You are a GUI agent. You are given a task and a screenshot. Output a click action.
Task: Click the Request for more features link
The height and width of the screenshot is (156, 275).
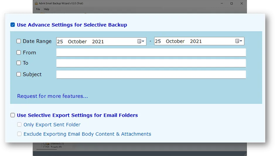52,96
